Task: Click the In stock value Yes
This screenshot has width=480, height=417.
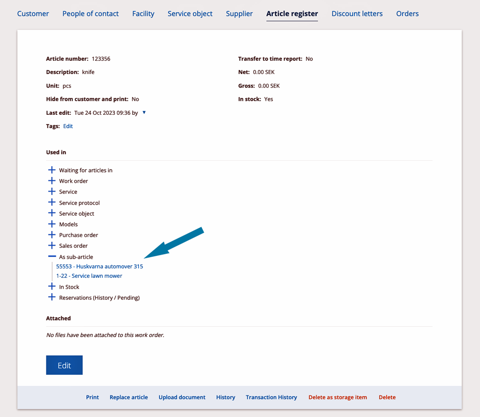Action: coord(269,99)
